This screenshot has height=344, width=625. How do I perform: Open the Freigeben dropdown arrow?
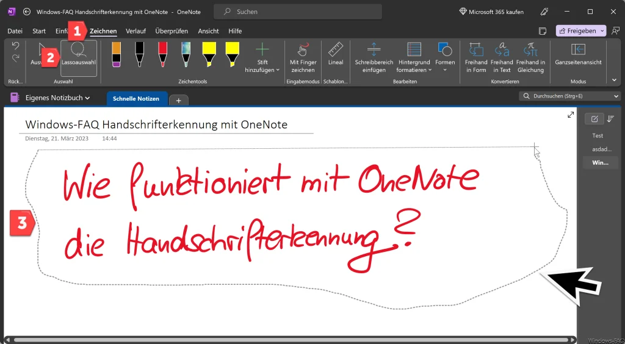[x=602, y=30]
